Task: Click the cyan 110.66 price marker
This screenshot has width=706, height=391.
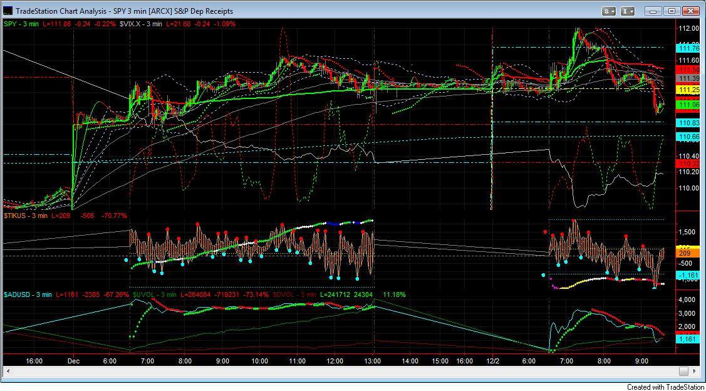Action: (x=688, y=136)
